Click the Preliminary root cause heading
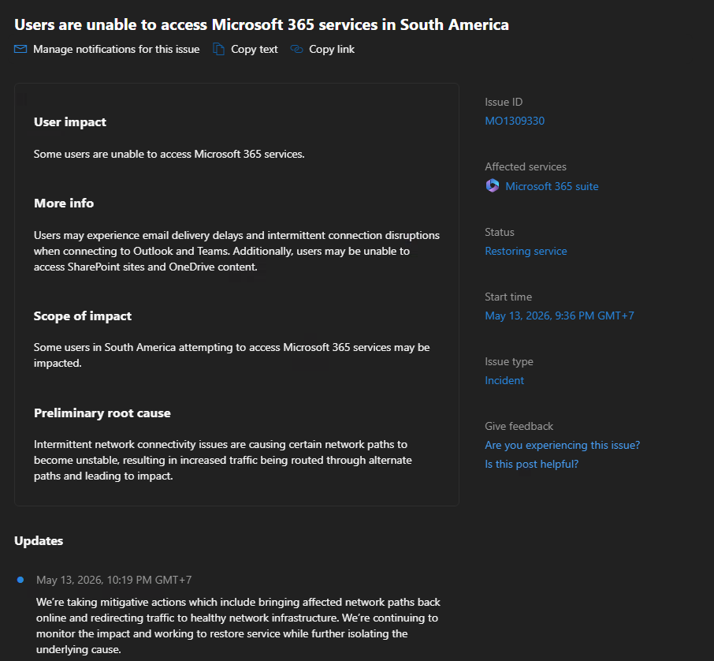Viewport: 714px width, 661px height. (x=102, y=413)
